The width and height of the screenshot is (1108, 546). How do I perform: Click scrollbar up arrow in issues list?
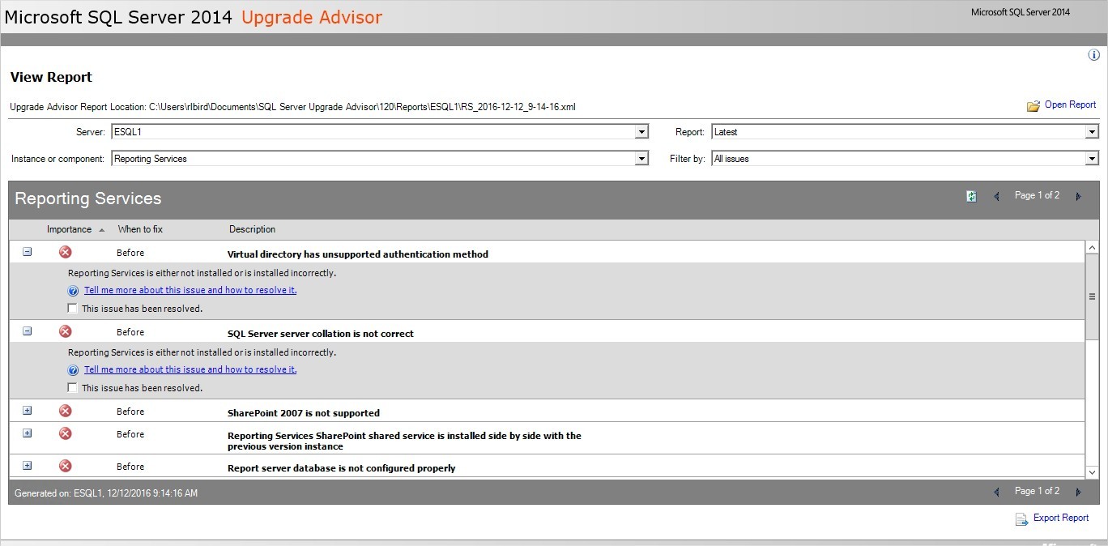pos(1092,247)
